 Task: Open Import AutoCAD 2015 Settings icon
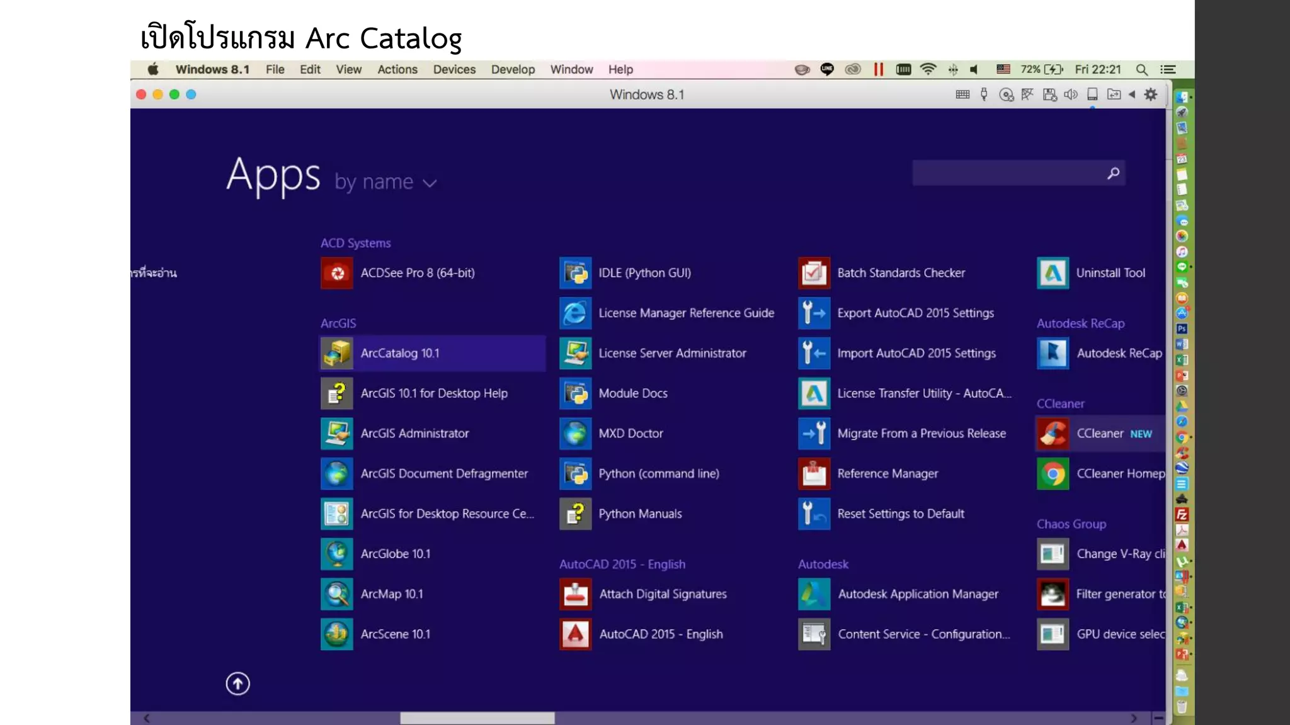[x=814, y=353]
